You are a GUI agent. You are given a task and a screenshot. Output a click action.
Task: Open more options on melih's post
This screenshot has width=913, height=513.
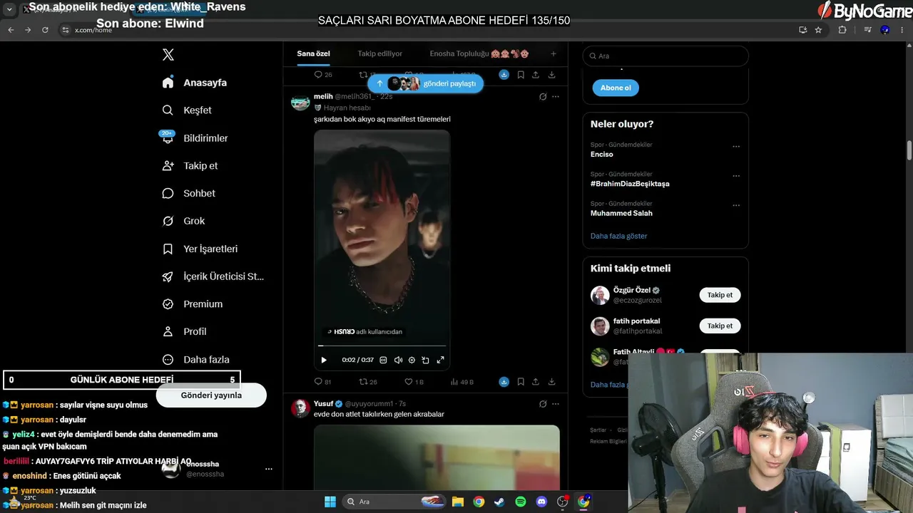[x=556, y=97]
